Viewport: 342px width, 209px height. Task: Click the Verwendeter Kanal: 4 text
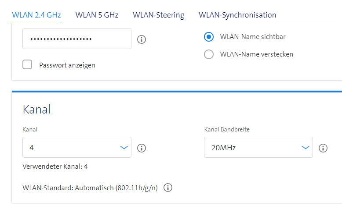click(55, 166)
